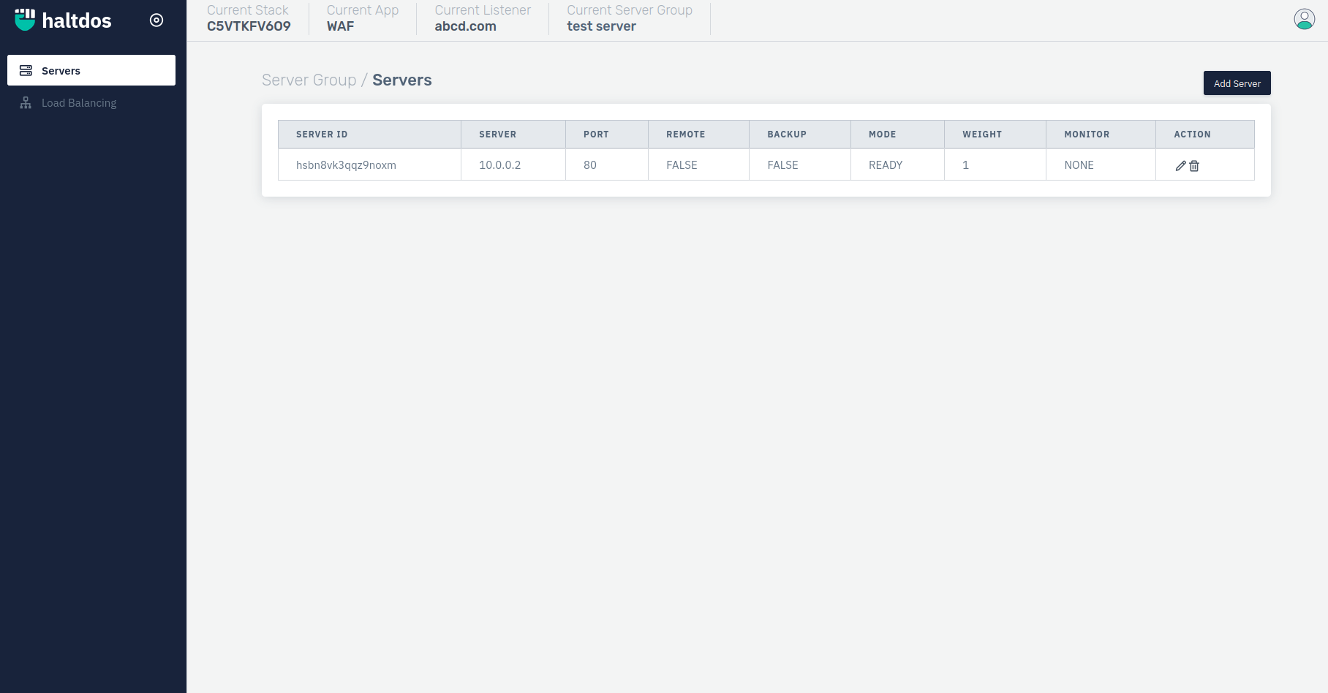Screen dimensions: 1328x693
Task: Click the SERVER ID column header
Action: pos(369,135)
